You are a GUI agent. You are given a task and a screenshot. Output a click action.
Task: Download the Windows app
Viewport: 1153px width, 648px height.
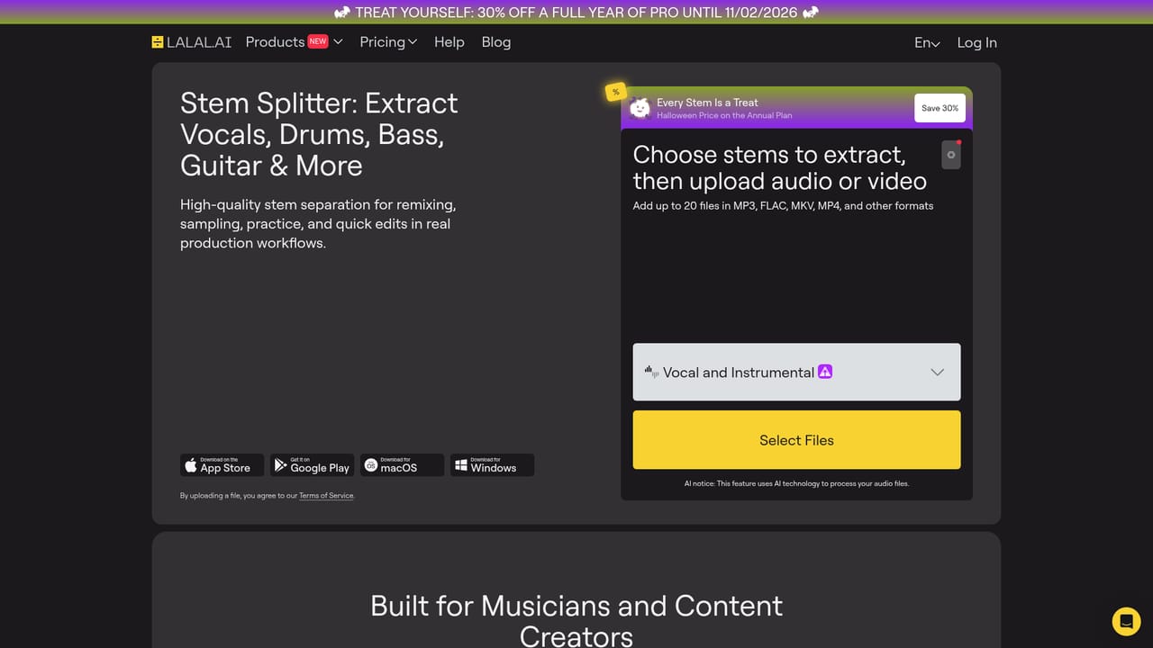click(x=492, y=465)
